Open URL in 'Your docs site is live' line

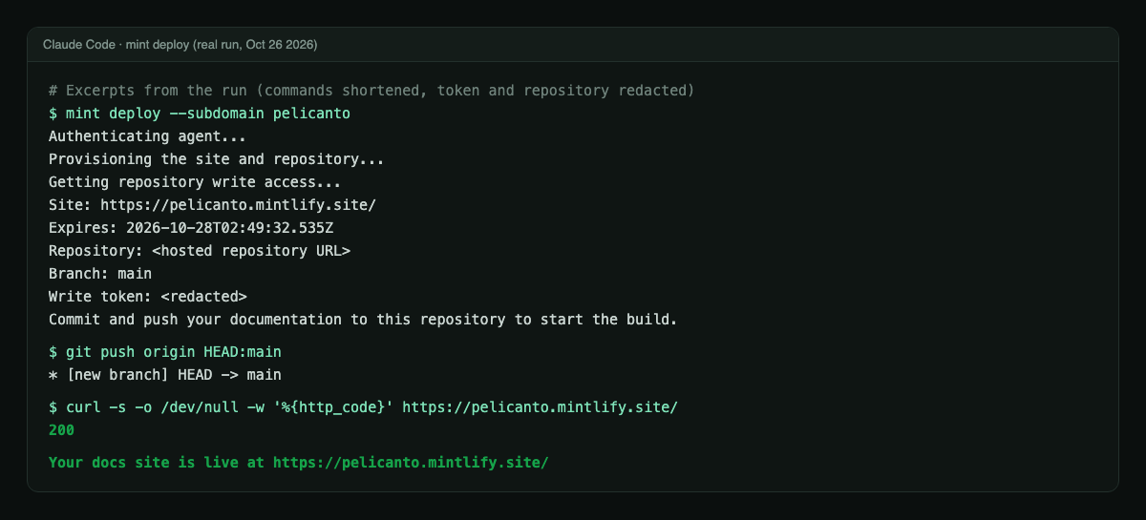click(x=411, y=463)
